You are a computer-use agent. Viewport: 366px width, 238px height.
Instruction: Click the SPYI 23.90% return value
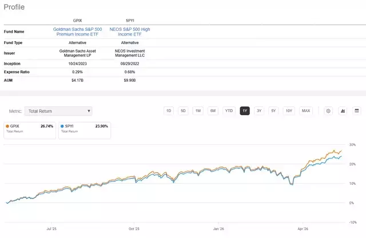coord(102,126)
